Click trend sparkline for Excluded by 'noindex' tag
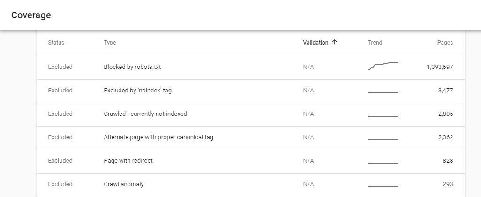Image resolution: width=481 pixels, height=197 pixels. click(383, 92)
